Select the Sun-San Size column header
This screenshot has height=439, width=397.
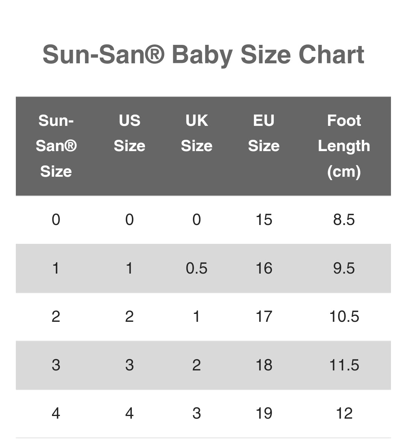click(56, 146)
